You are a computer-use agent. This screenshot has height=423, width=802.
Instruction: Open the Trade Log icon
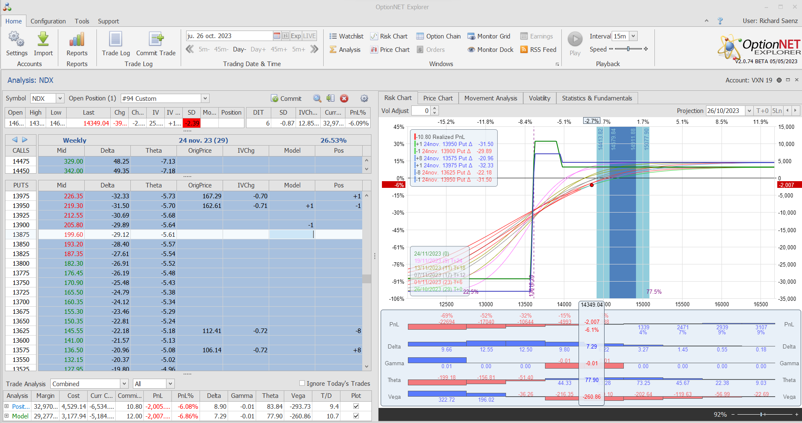coord(116,39)
